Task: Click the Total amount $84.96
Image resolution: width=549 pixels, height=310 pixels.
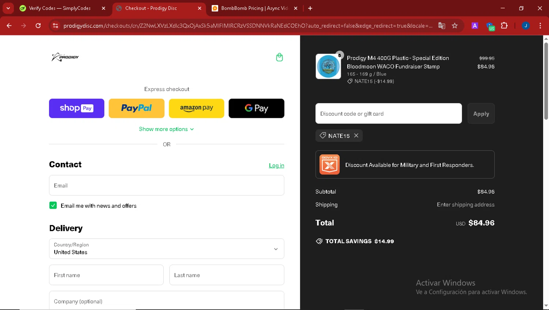Action: pos(481,223)
